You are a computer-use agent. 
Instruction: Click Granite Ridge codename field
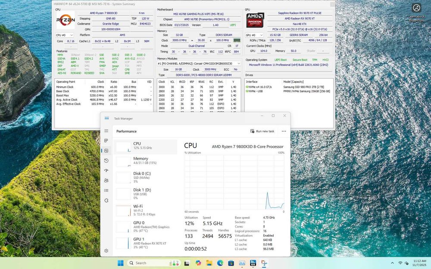pyautogui.click(x=110, y=24)
